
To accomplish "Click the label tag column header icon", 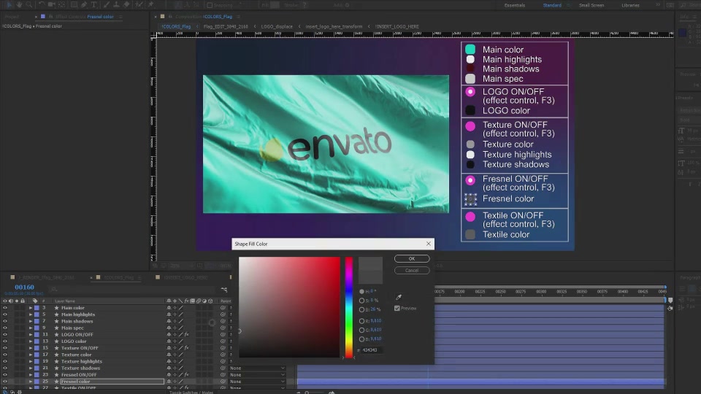I will (35, 301).
